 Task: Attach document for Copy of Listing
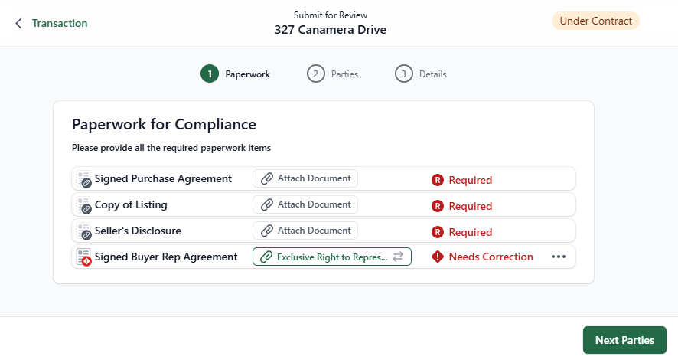305,204
